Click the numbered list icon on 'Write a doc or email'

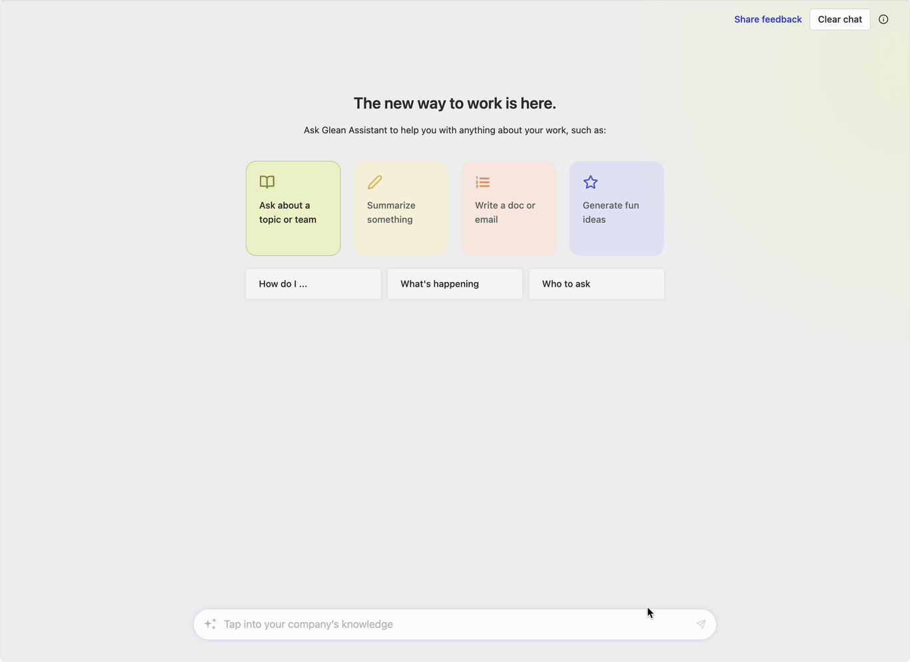[482, 181]
